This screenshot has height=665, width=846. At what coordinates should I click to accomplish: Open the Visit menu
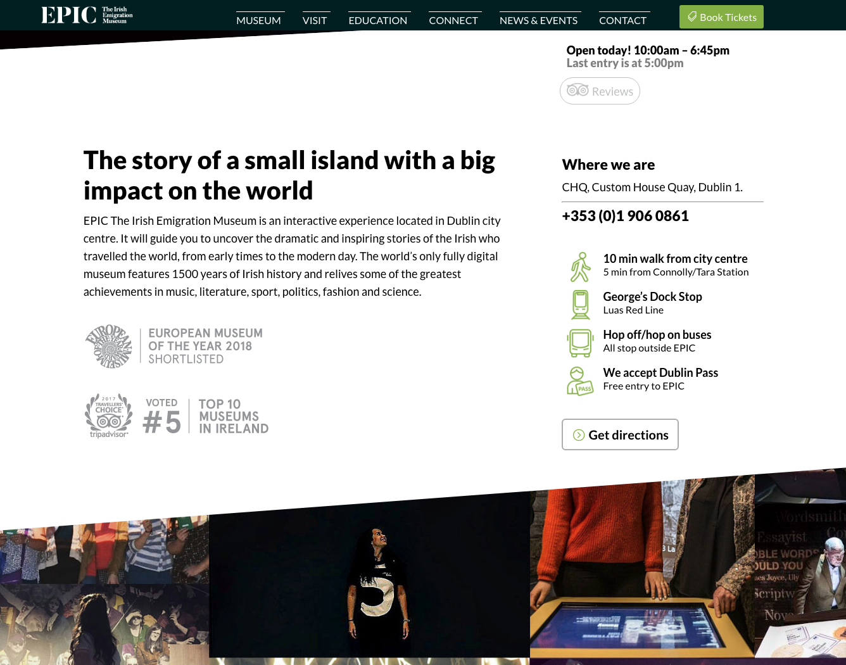(315, 20)
